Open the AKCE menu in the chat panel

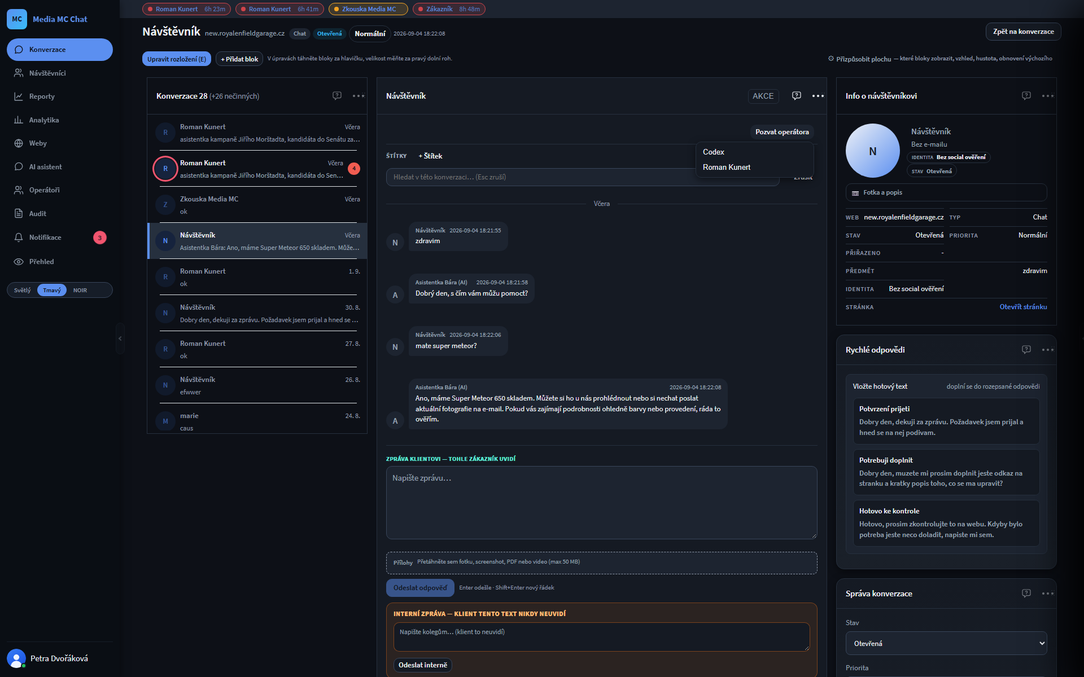click(x=763, y=96)
